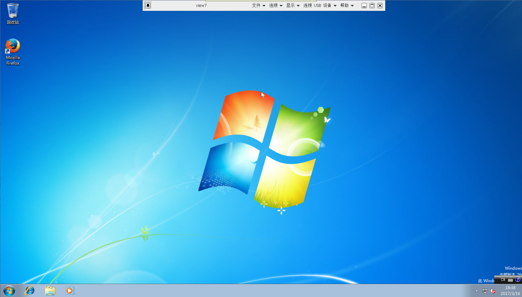Minimize the view7 remote session toolbar
This screenshot has width=522, height=297.
(364, 6)
